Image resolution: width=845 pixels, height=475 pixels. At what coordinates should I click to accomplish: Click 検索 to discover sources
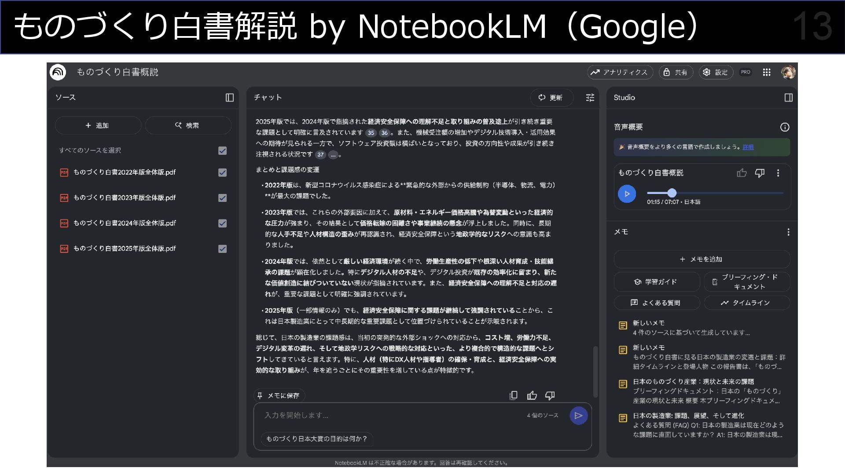188,125
